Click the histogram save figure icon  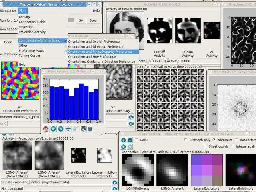pos(90,129)
